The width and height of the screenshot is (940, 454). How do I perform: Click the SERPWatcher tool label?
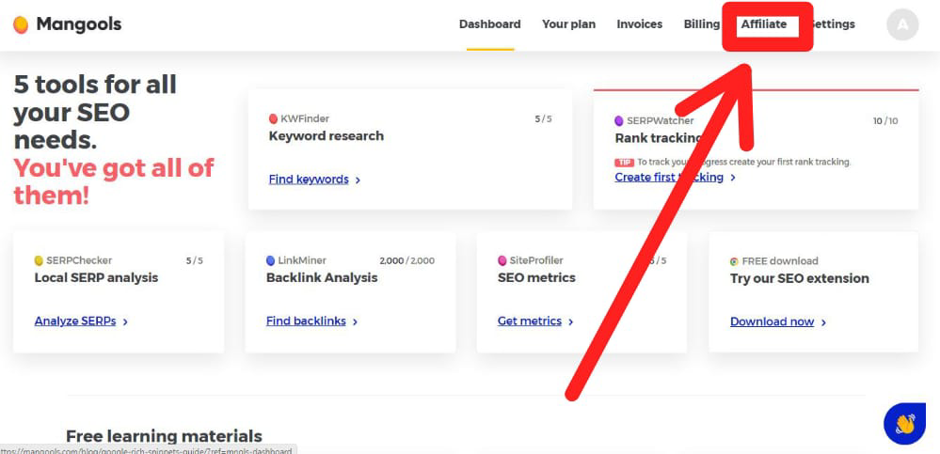[660, 121]
